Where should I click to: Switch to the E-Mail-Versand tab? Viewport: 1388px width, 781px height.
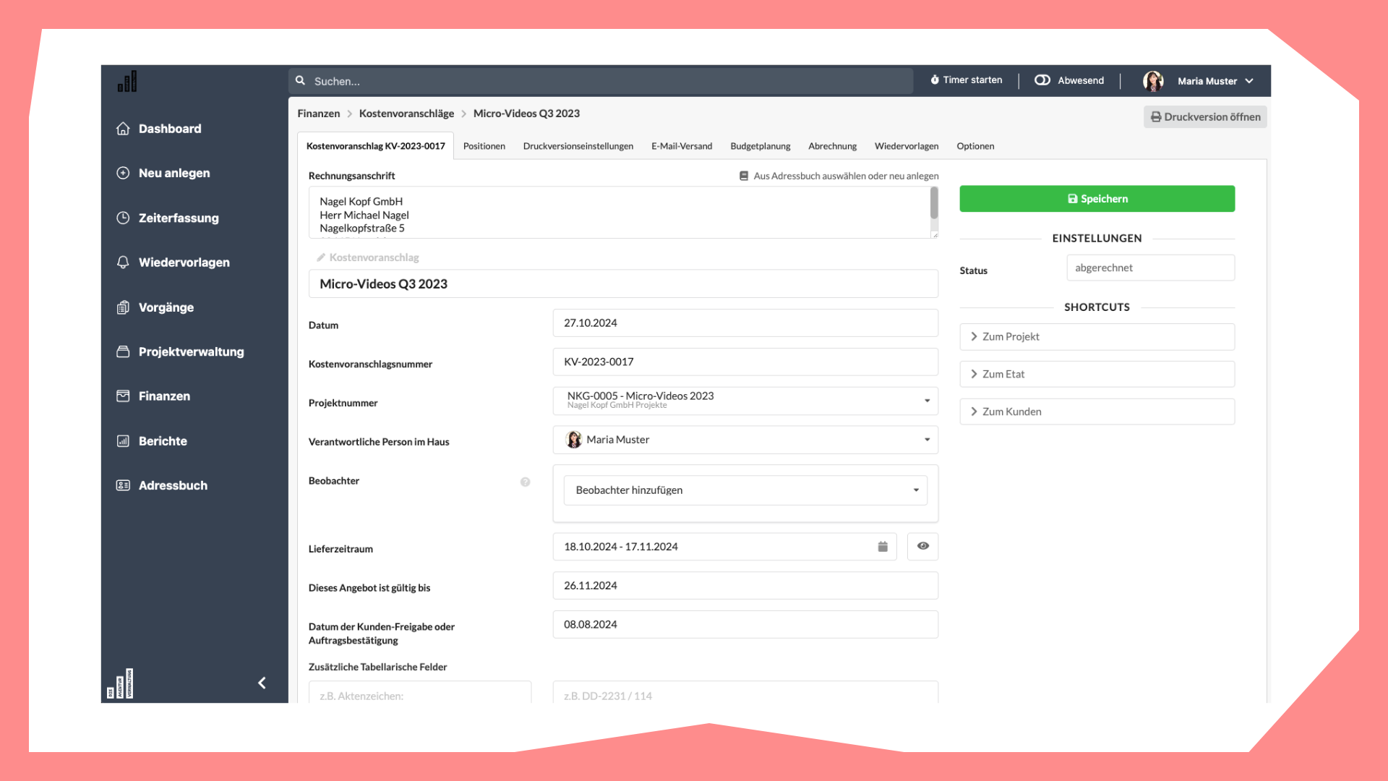pyautogui.click(x=682, y=146)
